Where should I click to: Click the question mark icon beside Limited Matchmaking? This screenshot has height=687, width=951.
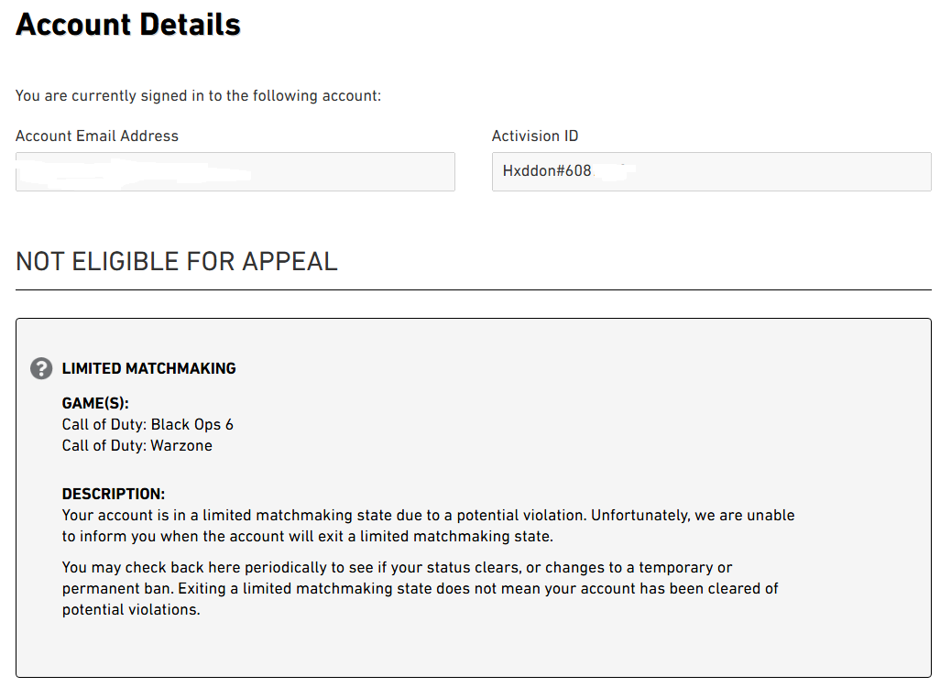(41, 368)
